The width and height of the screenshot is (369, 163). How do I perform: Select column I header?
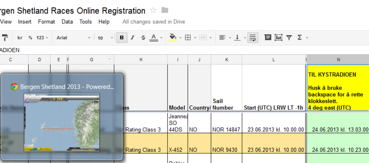click(x=178, y=60)
